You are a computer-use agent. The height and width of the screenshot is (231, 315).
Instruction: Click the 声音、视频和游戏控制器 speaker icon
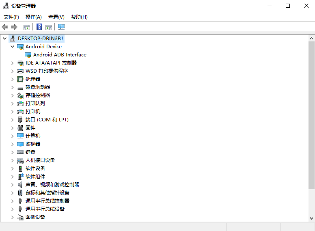(x=20, y=185)
